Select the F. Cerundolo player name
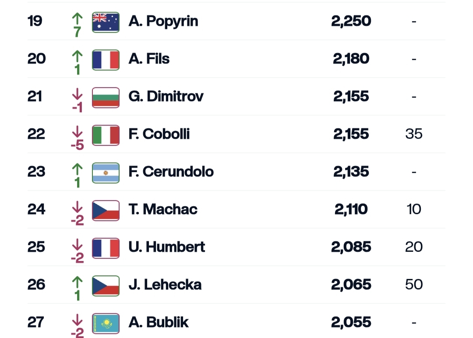 tap(171, 172)
